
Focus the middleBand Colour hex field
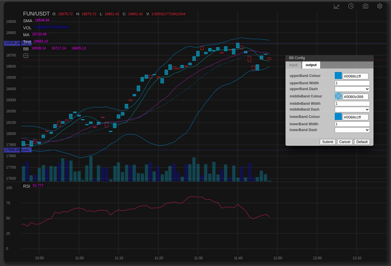[x=356, y=97]
